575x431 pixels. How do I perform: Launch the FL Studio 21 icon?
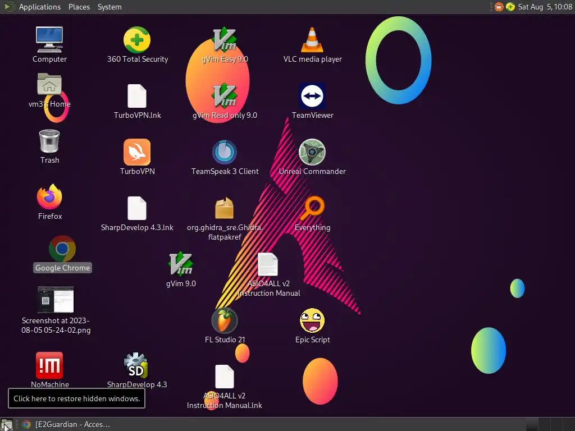point(225,320)
